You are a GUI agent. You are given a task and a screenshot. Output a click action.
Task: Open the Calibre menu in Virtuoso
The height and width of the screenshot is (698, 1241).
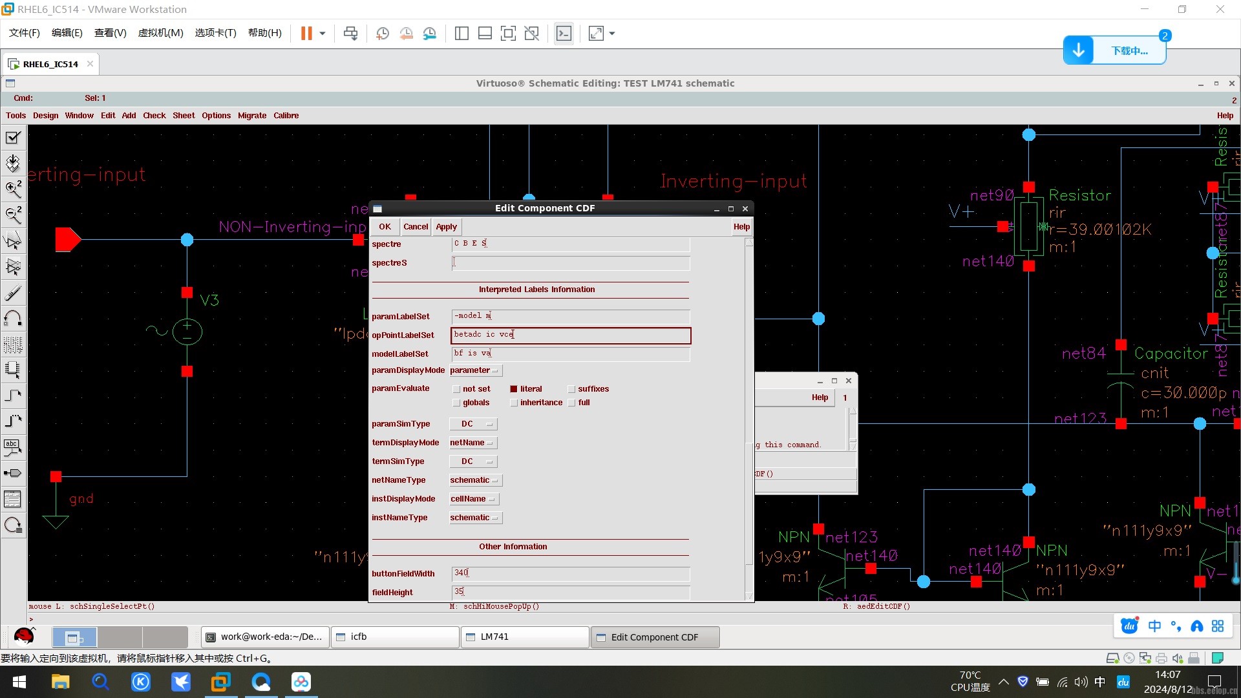pyautogui.click(x=286, y=116)
